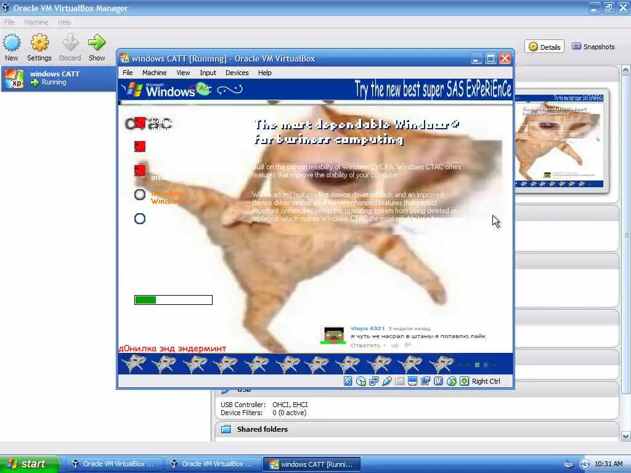This screenshot has height=473, width=631.
Task: Open Help menu in VirtualBox Manager
Action: pyautogui.click(x=64, y=22)
